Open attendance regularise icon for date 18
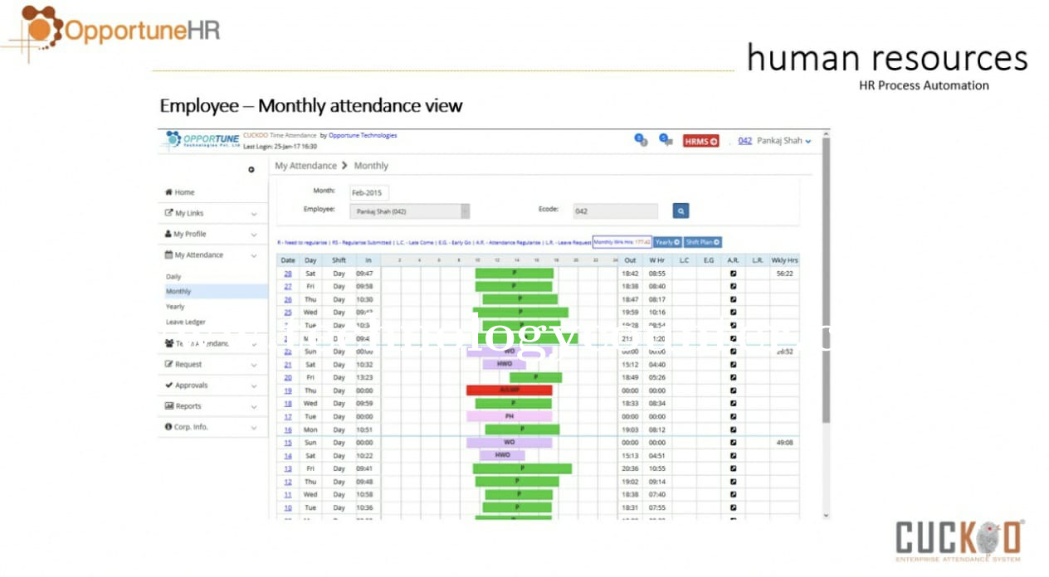 point(733,404)
